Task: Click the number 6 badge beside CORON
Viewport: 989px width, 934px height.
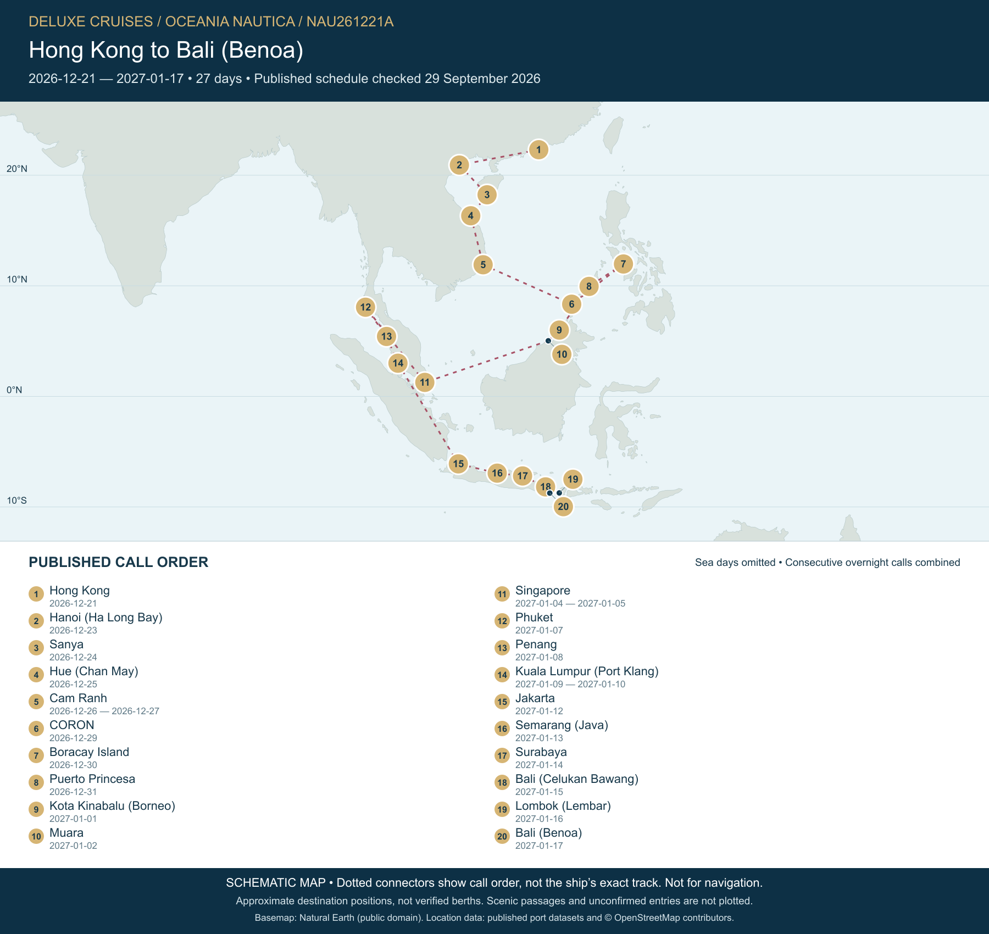Action: pos(36,729)
